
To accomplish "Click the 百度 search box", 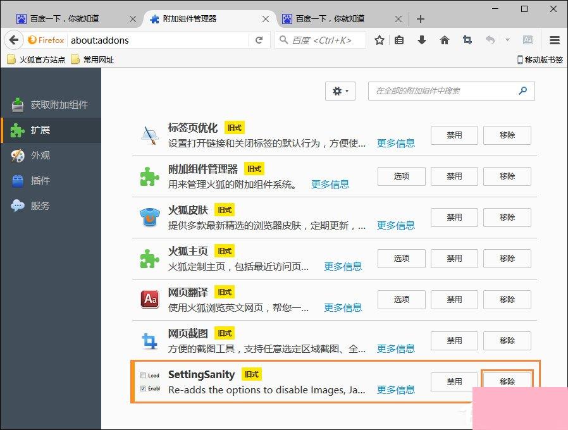I will click(x=321, y=40).
